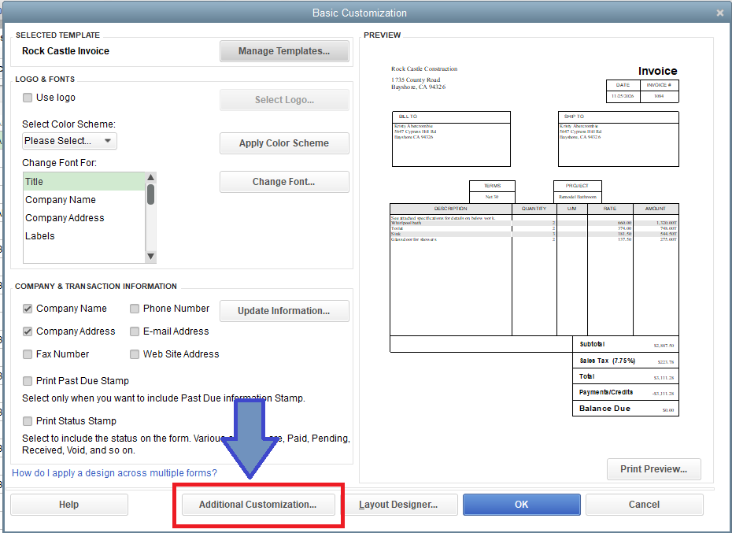Image resolution: width=732 pixels, height=533 pixels.
Task: Confirm with the OK button
Action: point(522,505)
